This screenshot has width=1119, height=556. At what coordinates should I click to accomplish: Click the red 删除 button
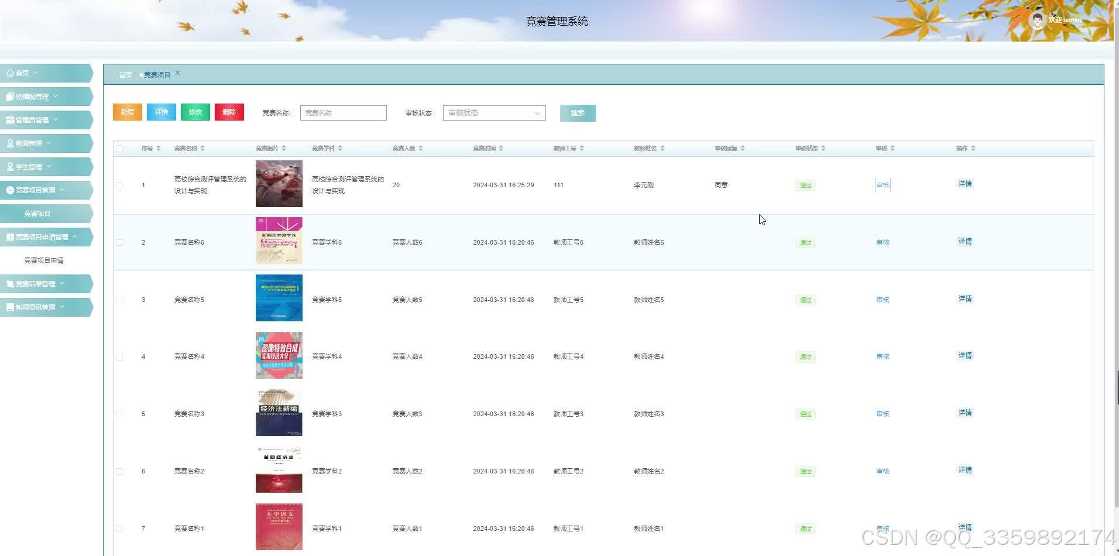(x=229, y=112)
